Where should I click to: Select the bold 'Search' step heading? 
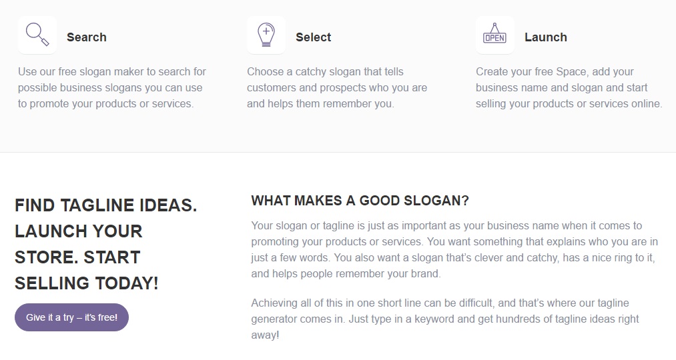[x=86, y=37]
